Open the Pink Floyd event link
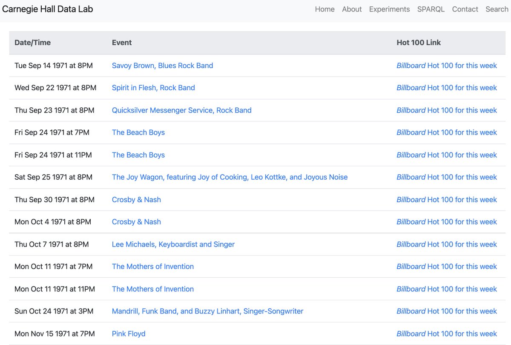 coord(129,334)
